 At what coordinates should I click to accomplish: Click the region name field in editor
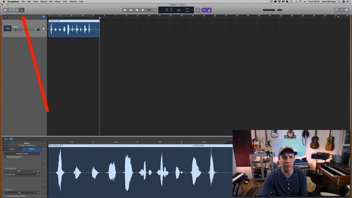[x=22, y=154]
